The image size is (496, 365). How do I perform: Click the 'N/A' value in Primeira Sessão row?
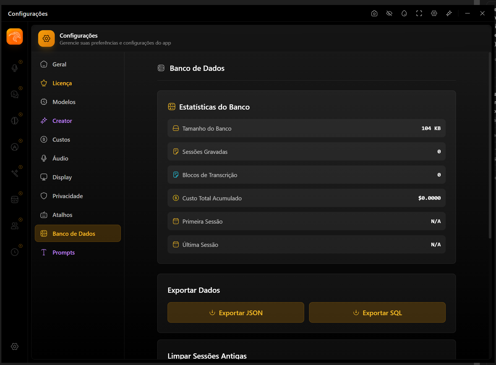tap(436, 221)
